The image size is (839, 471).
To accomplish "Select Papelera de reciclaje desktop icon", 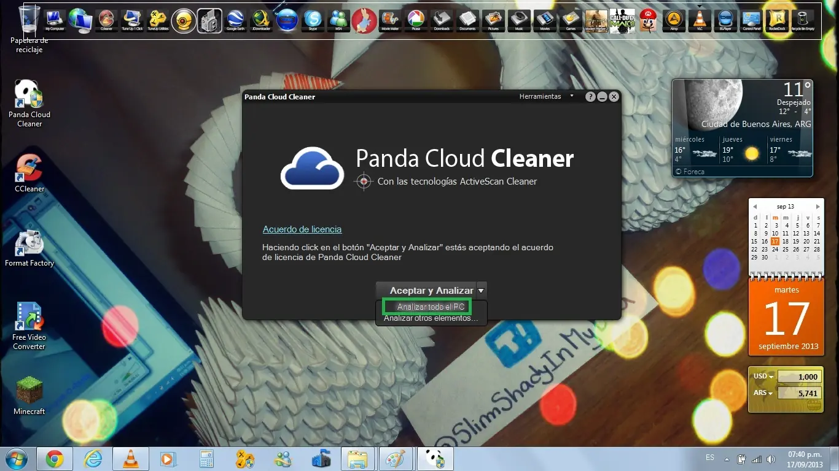I will pyautogui.click(x=29, y=29).
